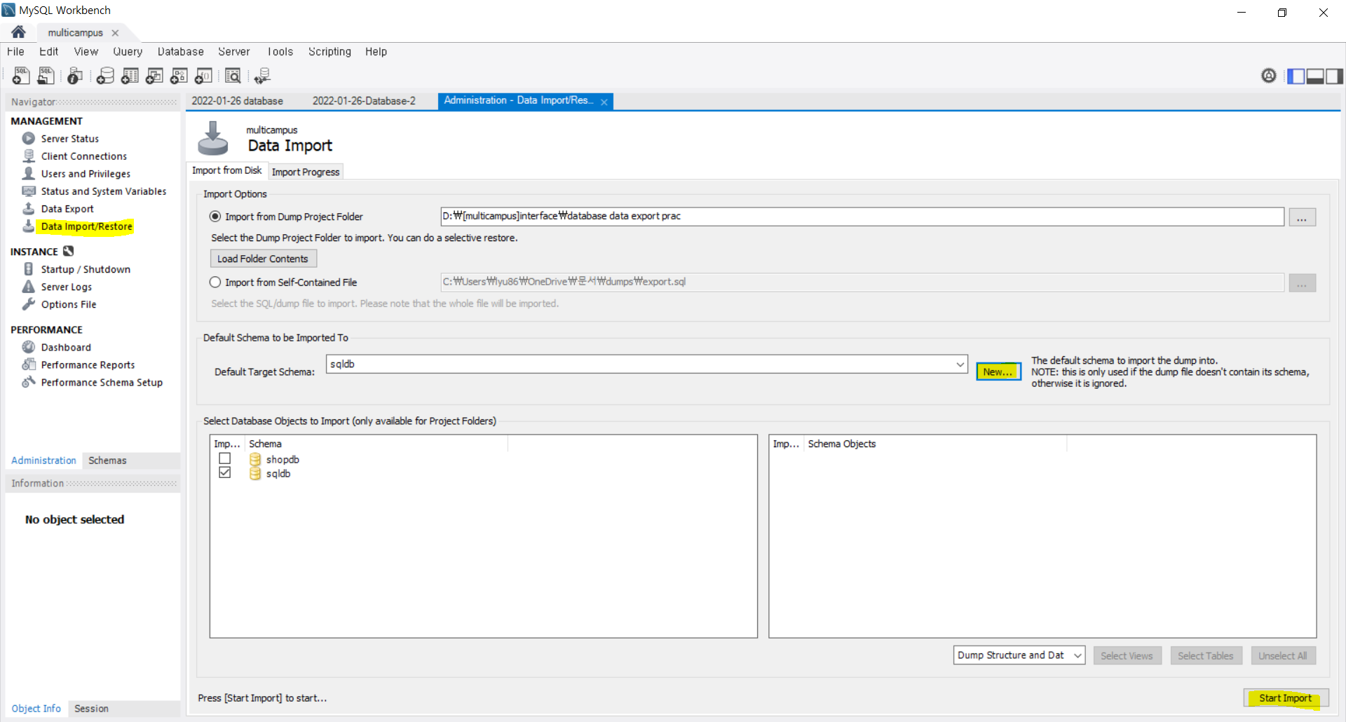Create a new function icon
Image resolution: width=1346 pixels, height=722 pixels.
coord(203,76)
